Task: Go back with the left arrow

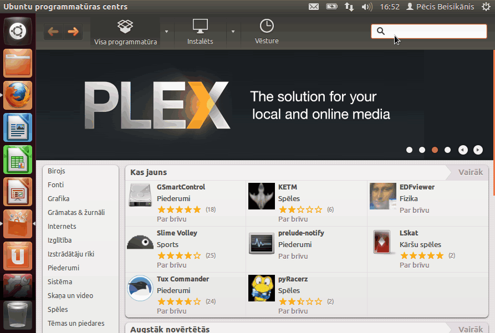Action: pos(53,32)
